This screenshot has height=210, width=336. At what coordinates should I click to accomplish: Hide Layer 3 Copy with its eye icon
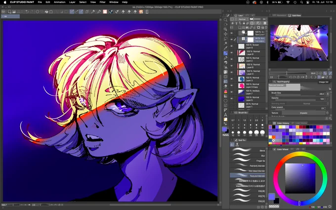click(x=232, y=85)
